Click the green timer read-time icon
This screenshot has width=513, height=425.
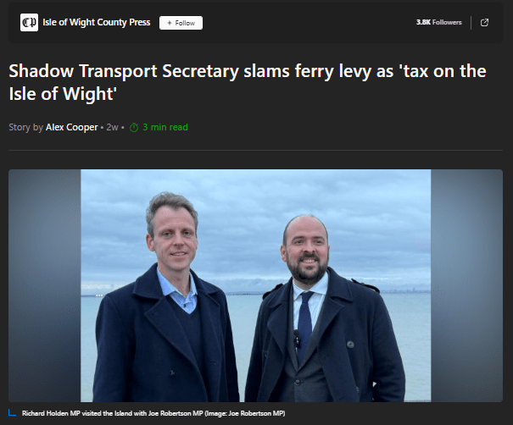134,127
